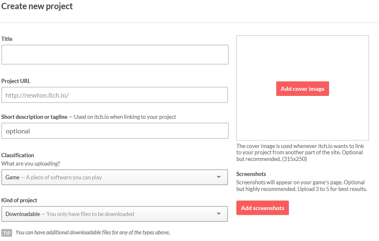This screenshot has height=241, width=379.
Task: Click the Screenshots section heading
Action: (251, 174)
